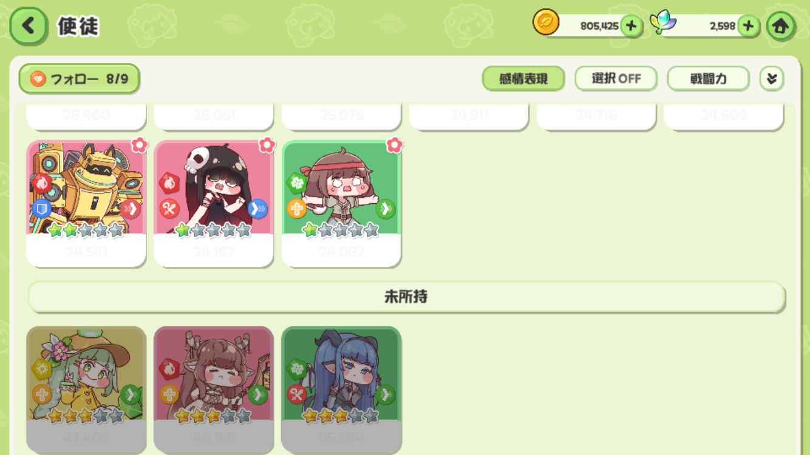
Task: Add gold coins with the plus icon
Action: [x=631, y=26]
